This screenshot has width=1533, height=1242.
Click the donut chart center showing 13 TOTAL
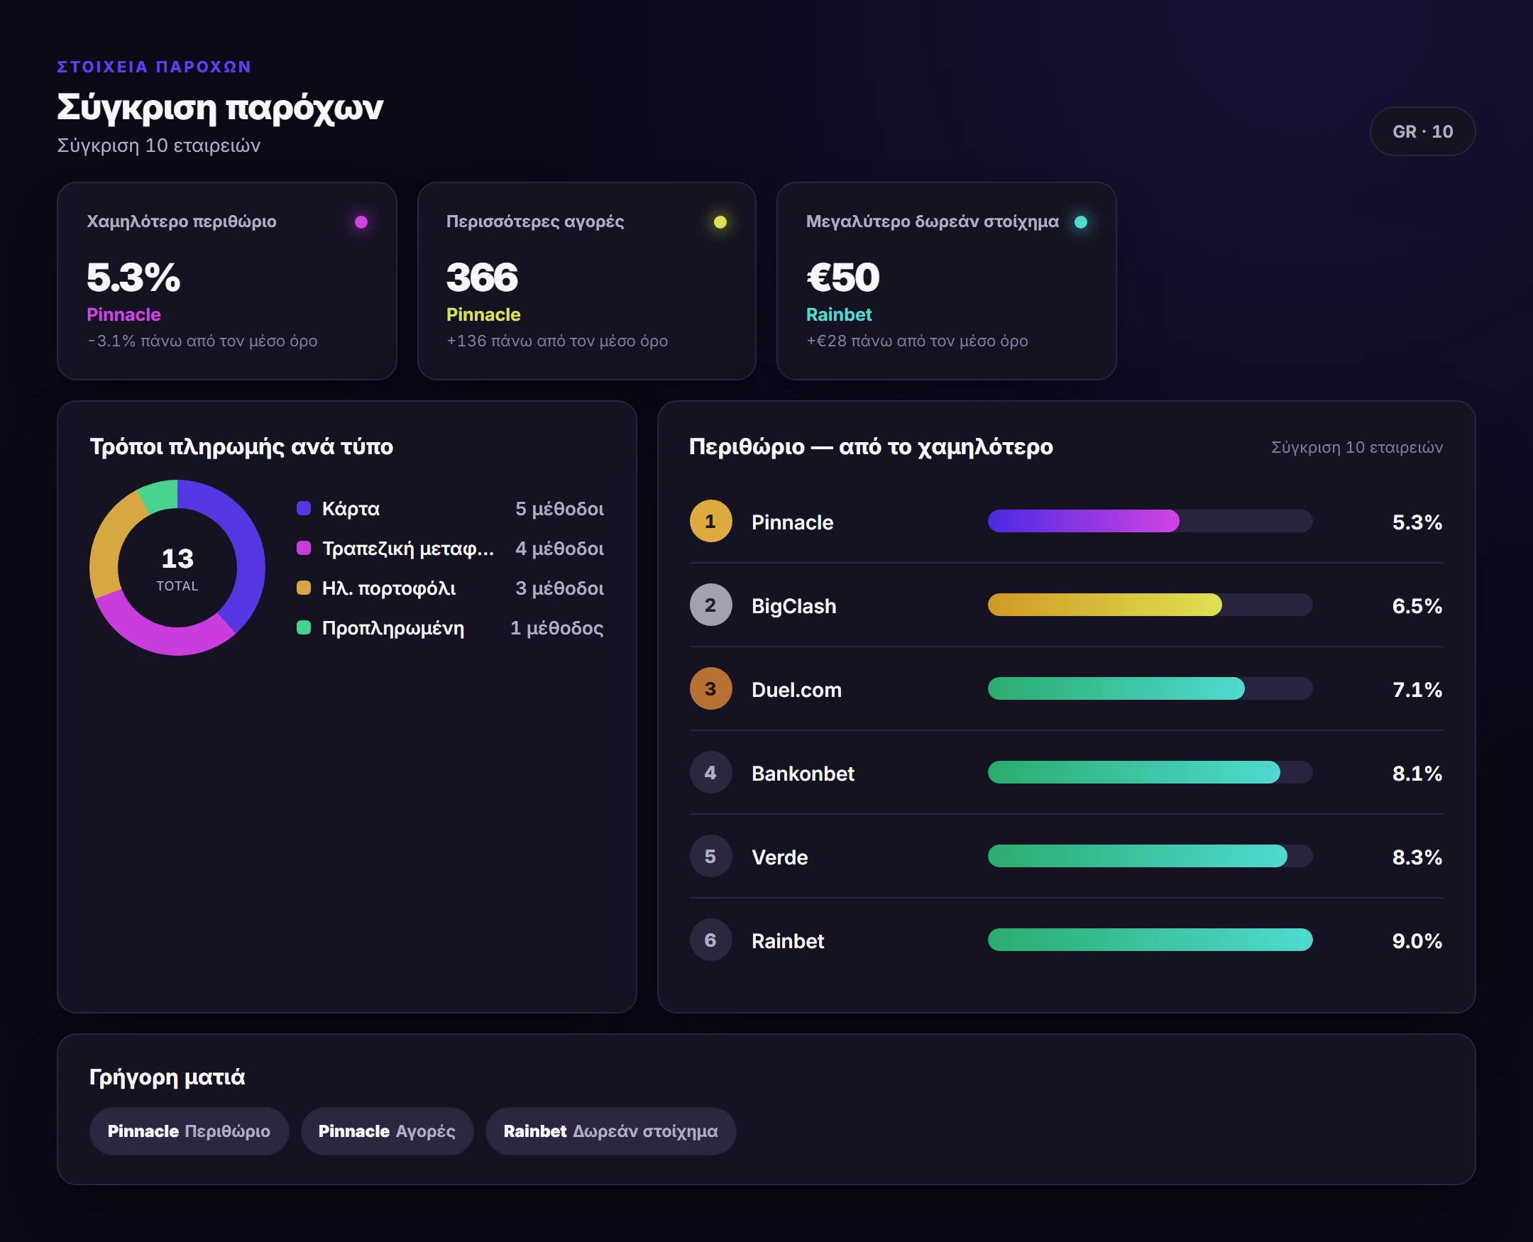(x=177, y=568)
